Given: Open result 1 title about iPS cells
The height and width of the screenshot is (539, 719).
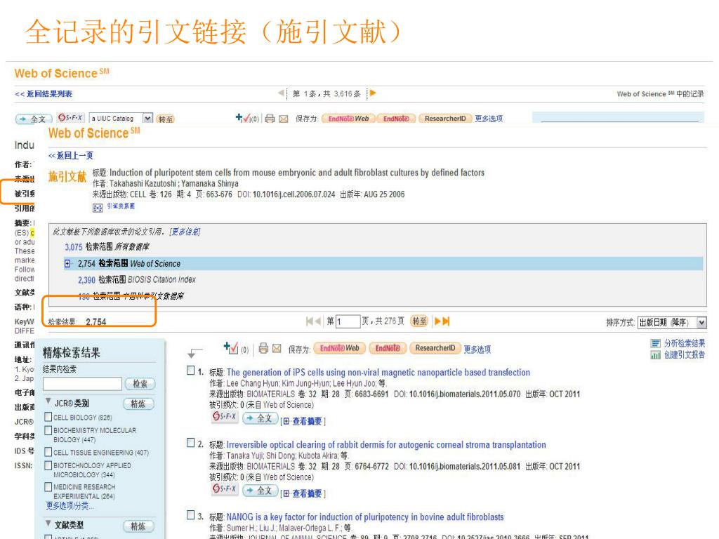Looking at the screenshot, I should 378,372.
